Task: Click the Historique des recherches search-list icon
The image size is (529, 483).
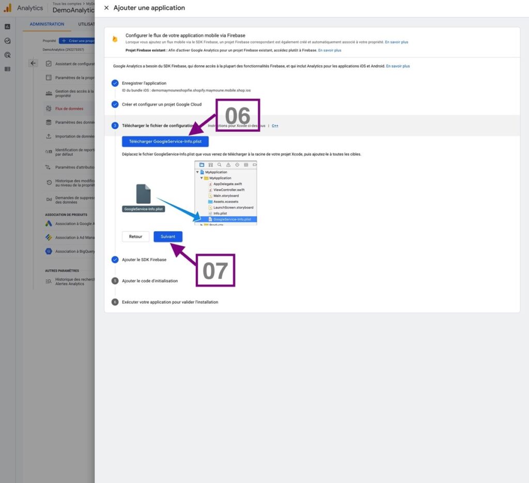Action: 49,281
